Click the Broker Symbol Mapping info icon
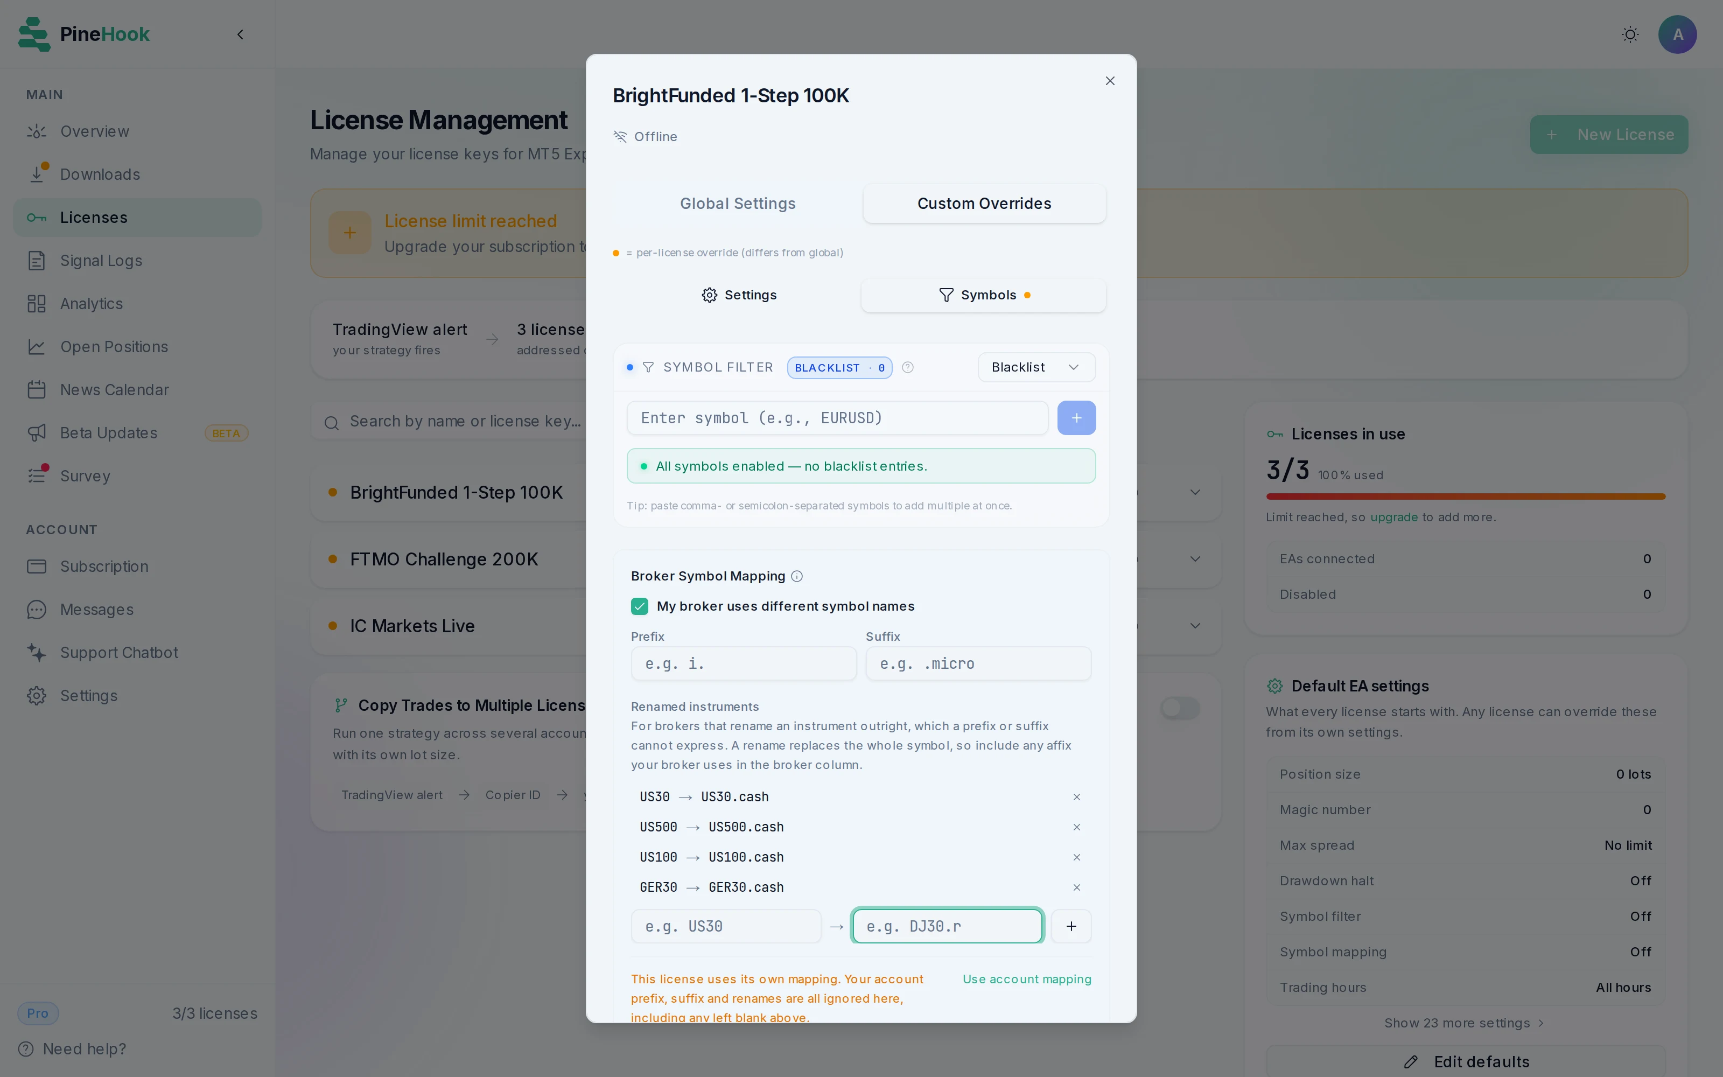The width and height of the screenshot is (1723, 1077). (797, 576)
